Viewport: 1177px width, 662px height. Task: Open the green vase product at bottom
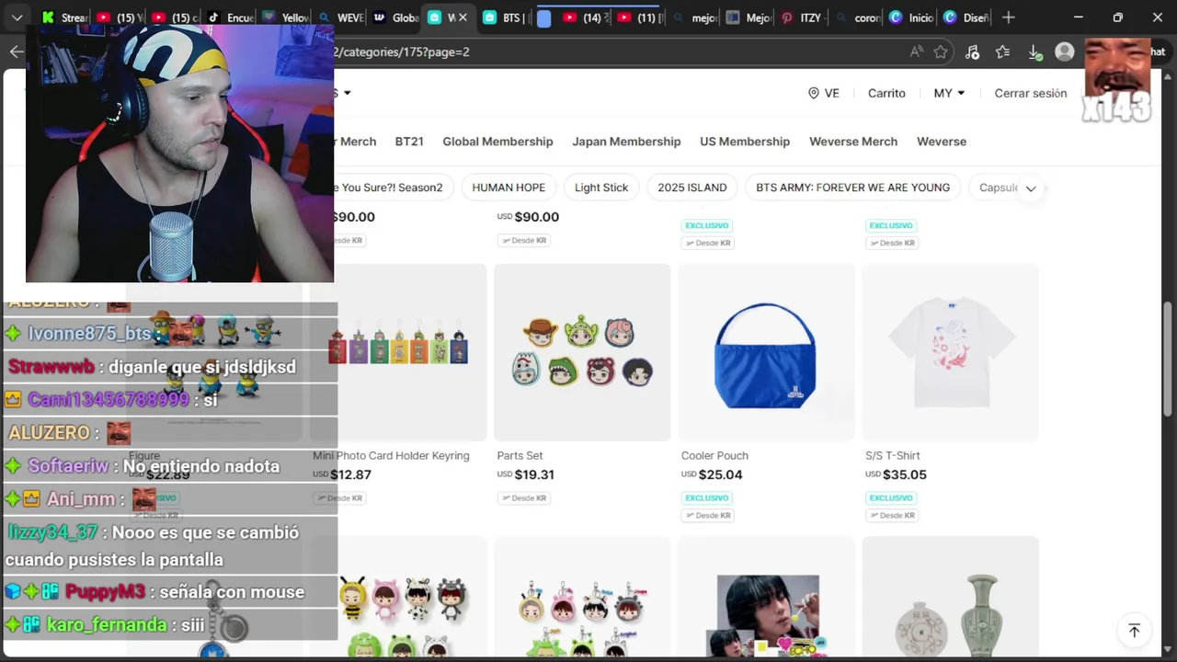point(950,597)
